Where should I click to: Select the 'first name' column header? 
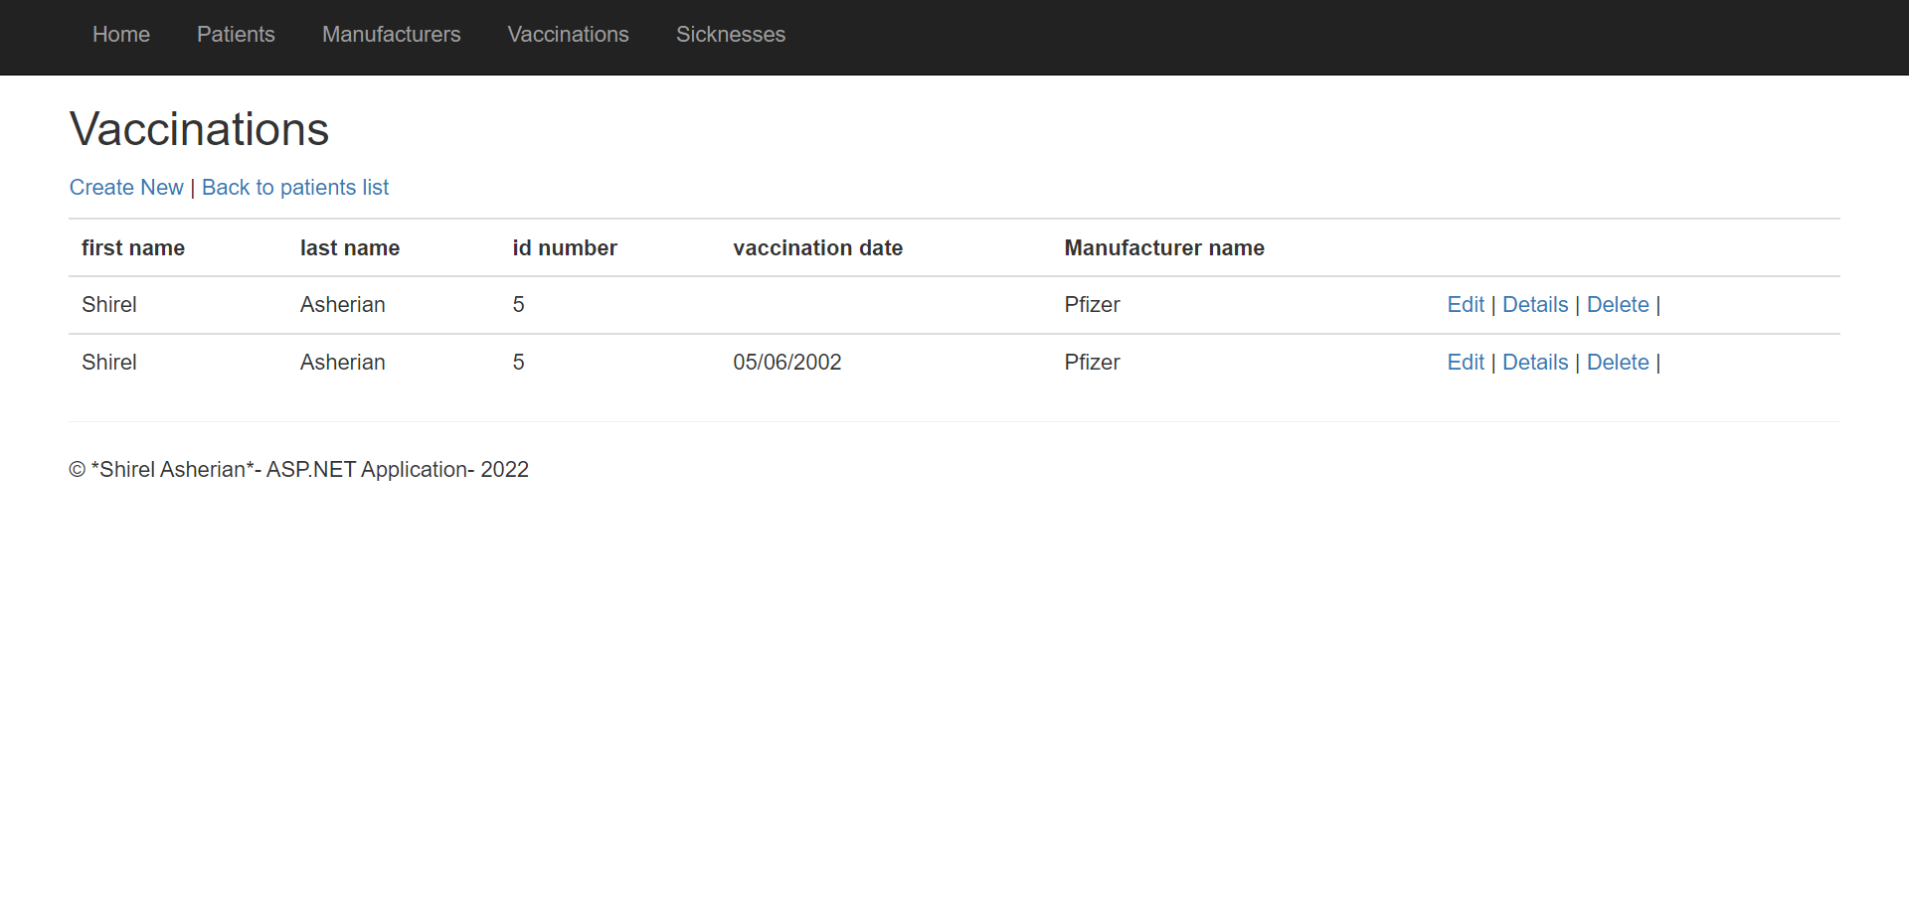coord(133,248)
